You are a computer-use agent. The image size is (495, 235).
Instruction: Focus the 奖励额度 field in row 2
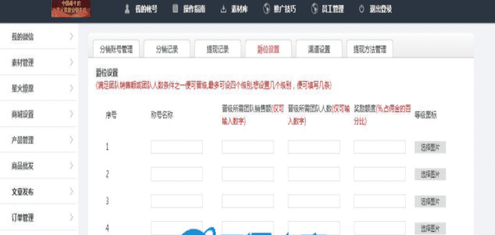pyautogui.click(x=379, y=174)
